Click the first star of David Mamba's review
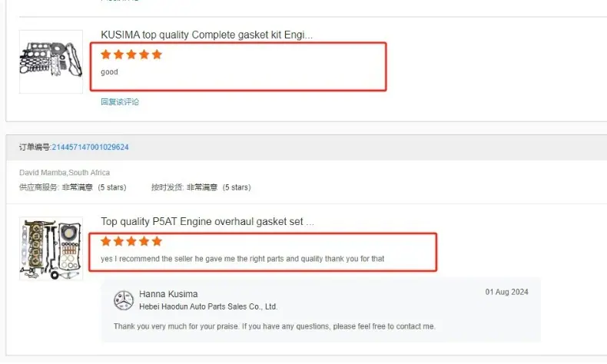This screenshot has height=364, width=607. pos(106,241)
